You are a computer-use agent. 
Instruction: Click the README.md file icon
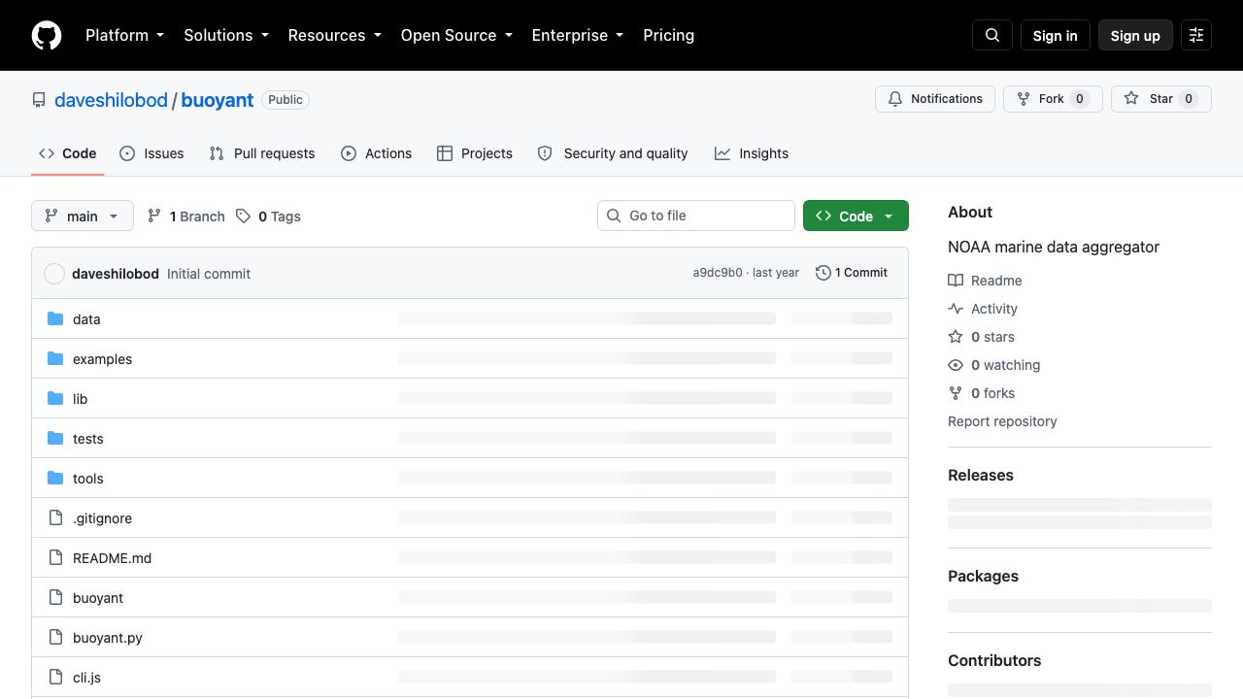(x=55, y=557)
